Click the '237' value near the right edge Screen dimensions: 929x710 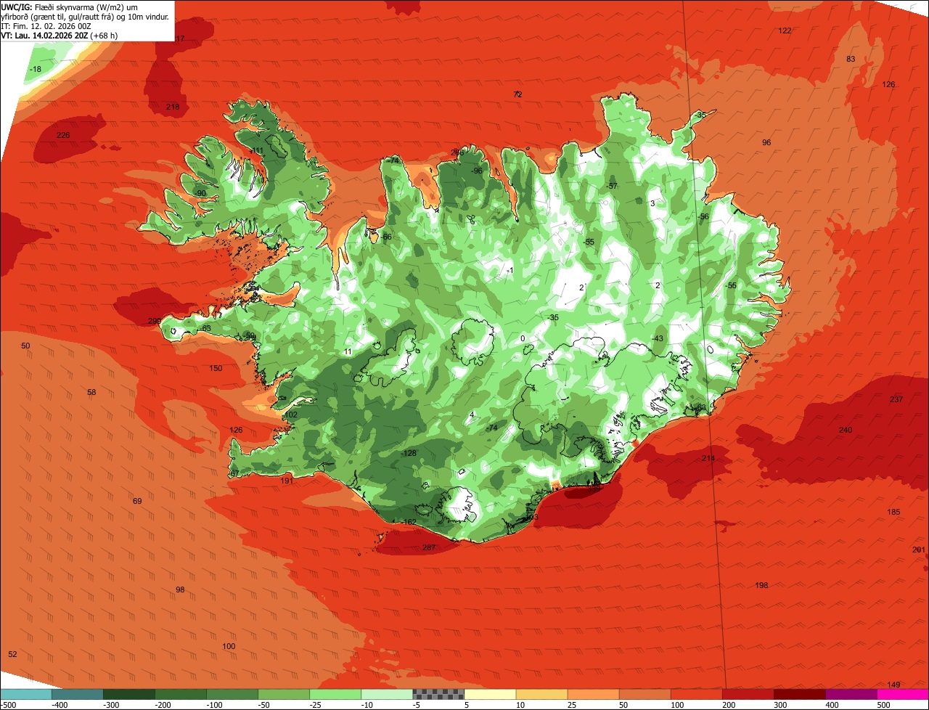pos(896,399)
